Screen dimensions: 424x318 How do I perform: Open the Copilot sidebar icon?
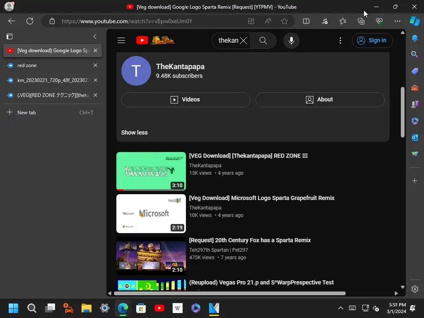414,21
